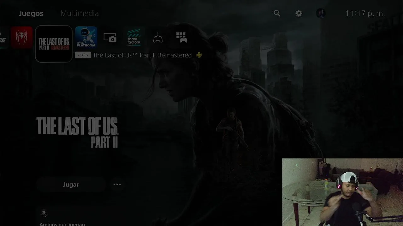Click the friends avatar icon above Amigos que juegan
Screen dimensions: 403x226
44,213
